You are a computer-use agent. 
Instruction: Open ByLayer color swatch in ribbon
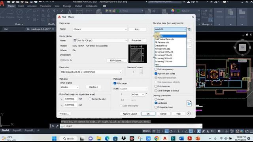[178, 11]
